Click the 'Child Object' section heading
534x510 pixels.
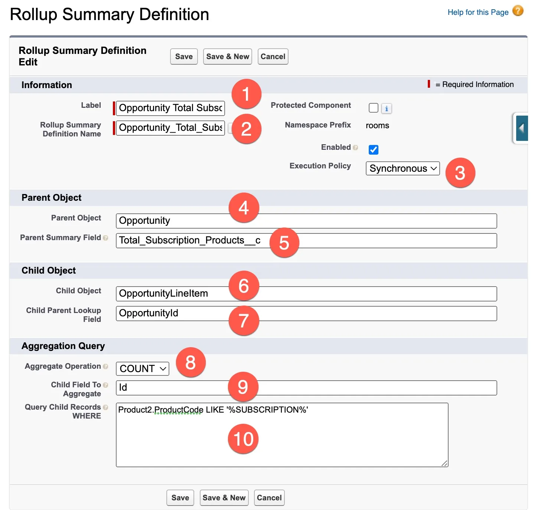coord(49,271)
